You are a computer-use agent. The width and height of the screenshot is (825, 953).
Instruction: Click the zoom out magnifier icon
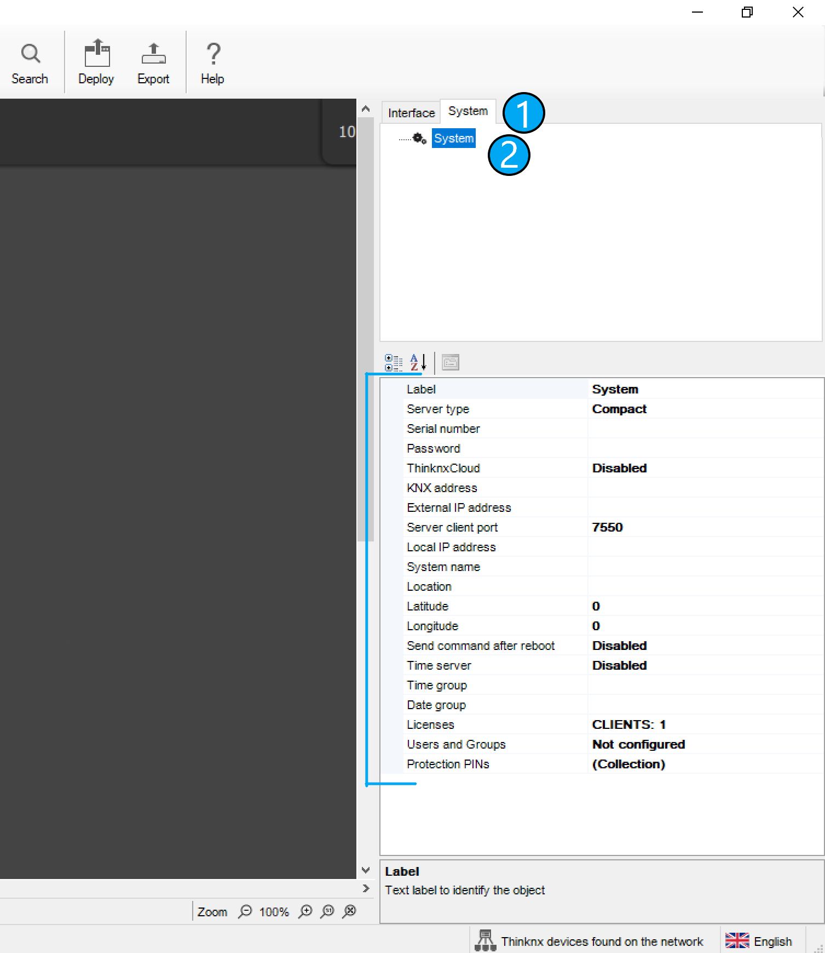[x=245, y=911]
